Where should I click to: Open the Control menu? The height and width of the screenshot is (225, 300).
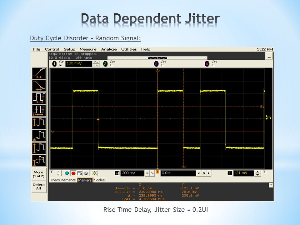pyautogui.click(x=52, y=49)
